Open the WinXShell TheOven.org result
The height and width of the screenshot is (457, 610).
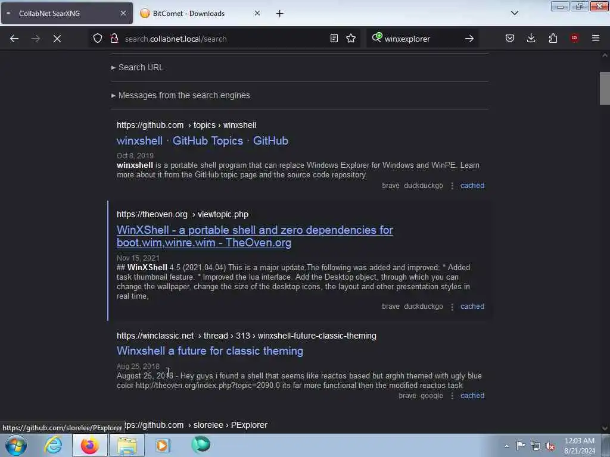point(255,236)
